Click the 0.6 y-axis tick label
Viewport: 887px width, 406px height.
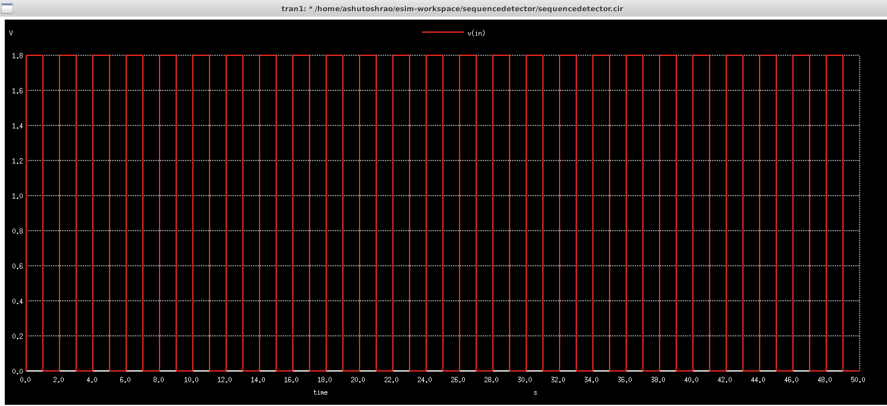pyautogui.click(x=17, y=266)
